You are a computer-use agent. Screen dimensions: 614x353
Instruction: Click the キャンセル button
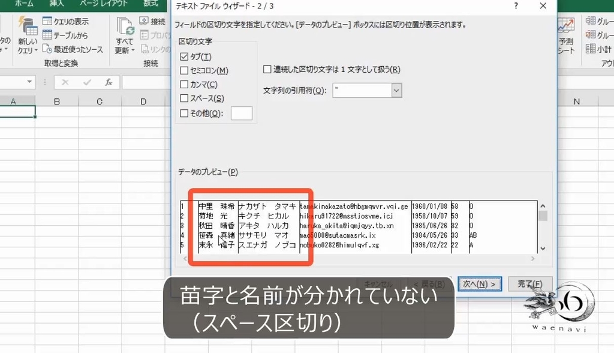378,284
